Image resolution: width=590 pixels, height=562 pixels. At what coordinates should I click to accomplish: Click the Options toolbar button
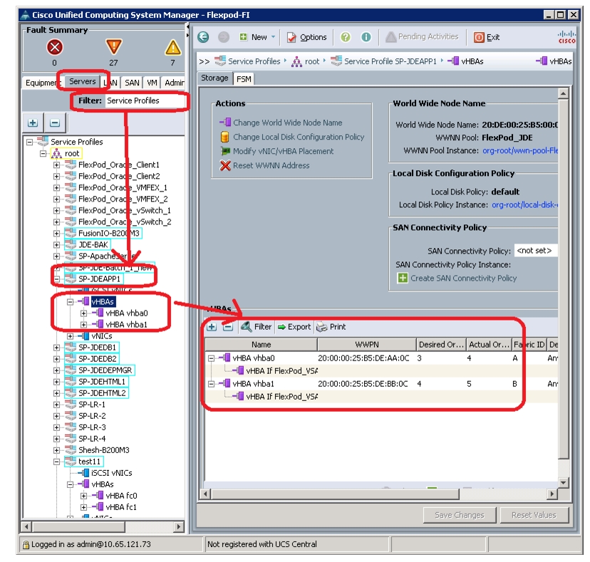[306, 37]
